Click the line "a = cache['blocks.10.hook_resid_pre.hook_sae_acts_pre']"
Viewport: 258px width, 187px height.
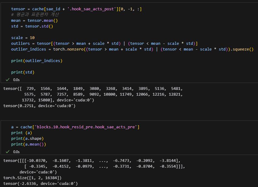pyautogui.click(x=75, y=127)
